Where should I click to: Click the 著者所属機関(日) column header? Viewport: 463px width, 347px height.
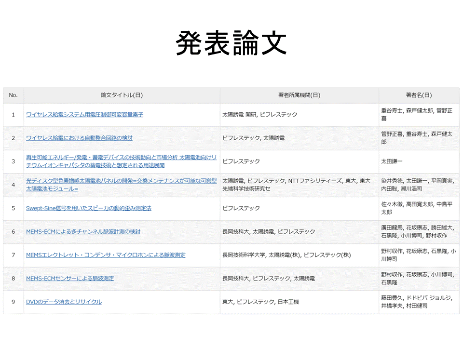(x=299, y=95)
